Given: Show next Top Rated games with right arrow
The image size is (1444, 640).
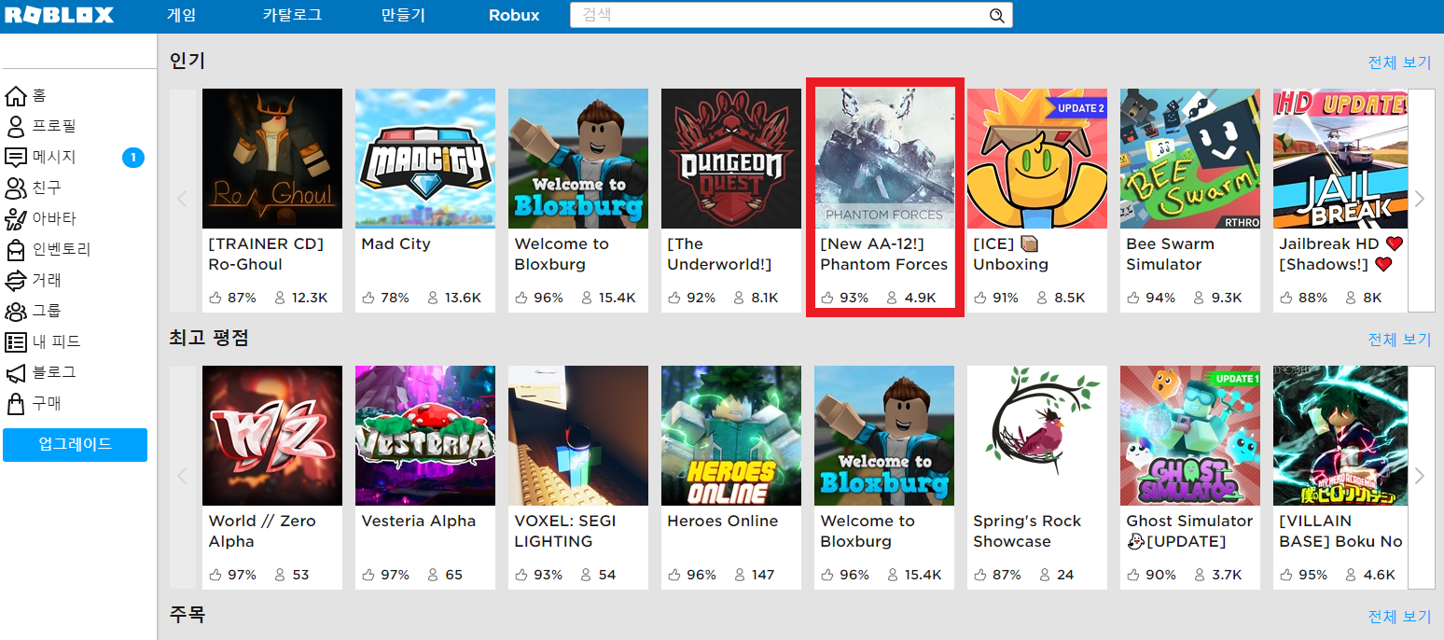Looking at the screenshot, I should (1421, 477).
